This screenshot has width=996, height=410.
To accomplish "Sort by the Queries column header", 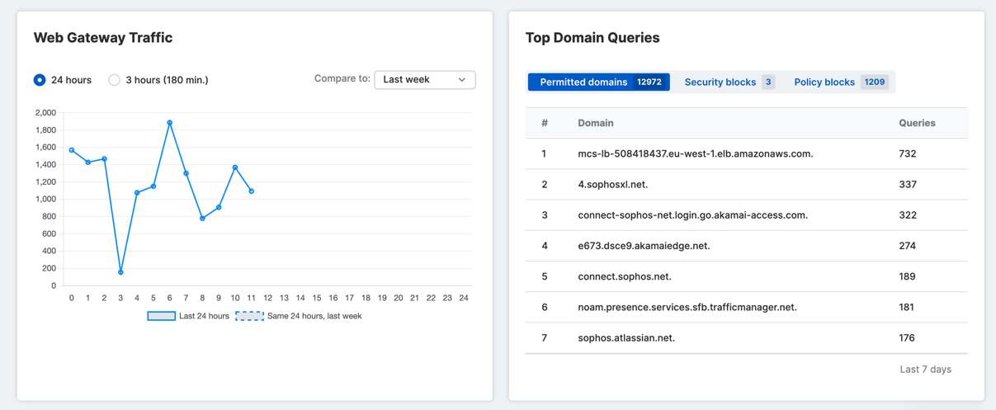I will click(x=916, y=123).
